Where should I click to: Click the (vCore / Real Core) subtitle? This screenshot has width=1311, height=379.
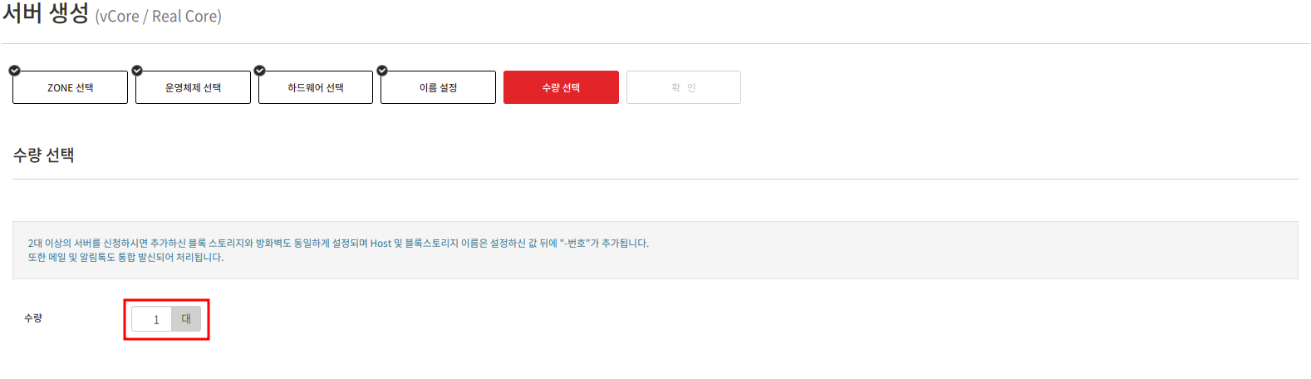(159, 17)
